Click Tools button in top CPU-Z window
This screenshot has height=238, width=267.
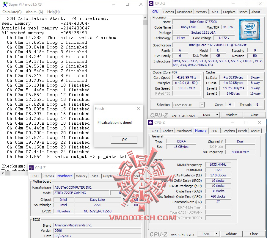(206, 115)
